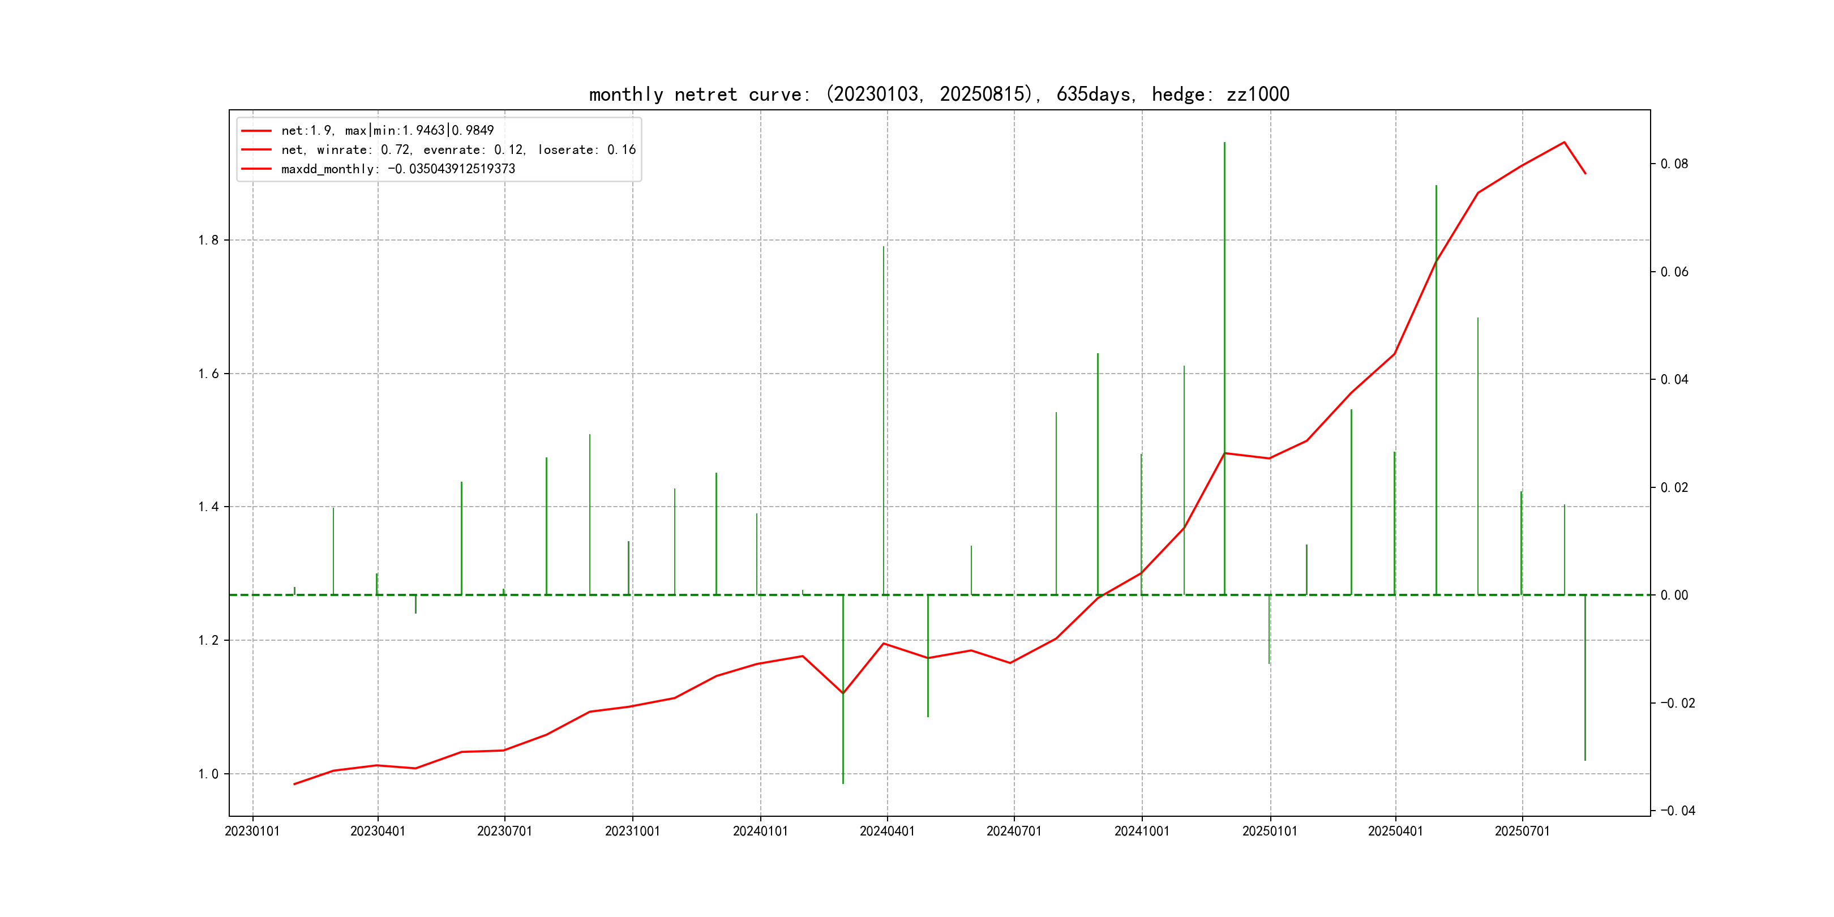
Task: Click the 20241001 x-axis tick label
Action: 1141,831
